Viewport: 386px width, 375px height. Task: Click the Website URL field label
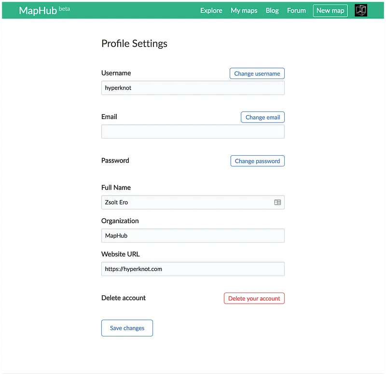121,254
